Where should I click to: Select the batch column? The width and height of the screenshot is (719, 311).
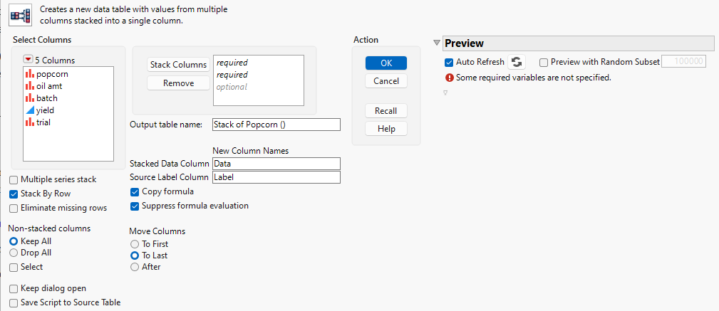[x=47, y=98]
